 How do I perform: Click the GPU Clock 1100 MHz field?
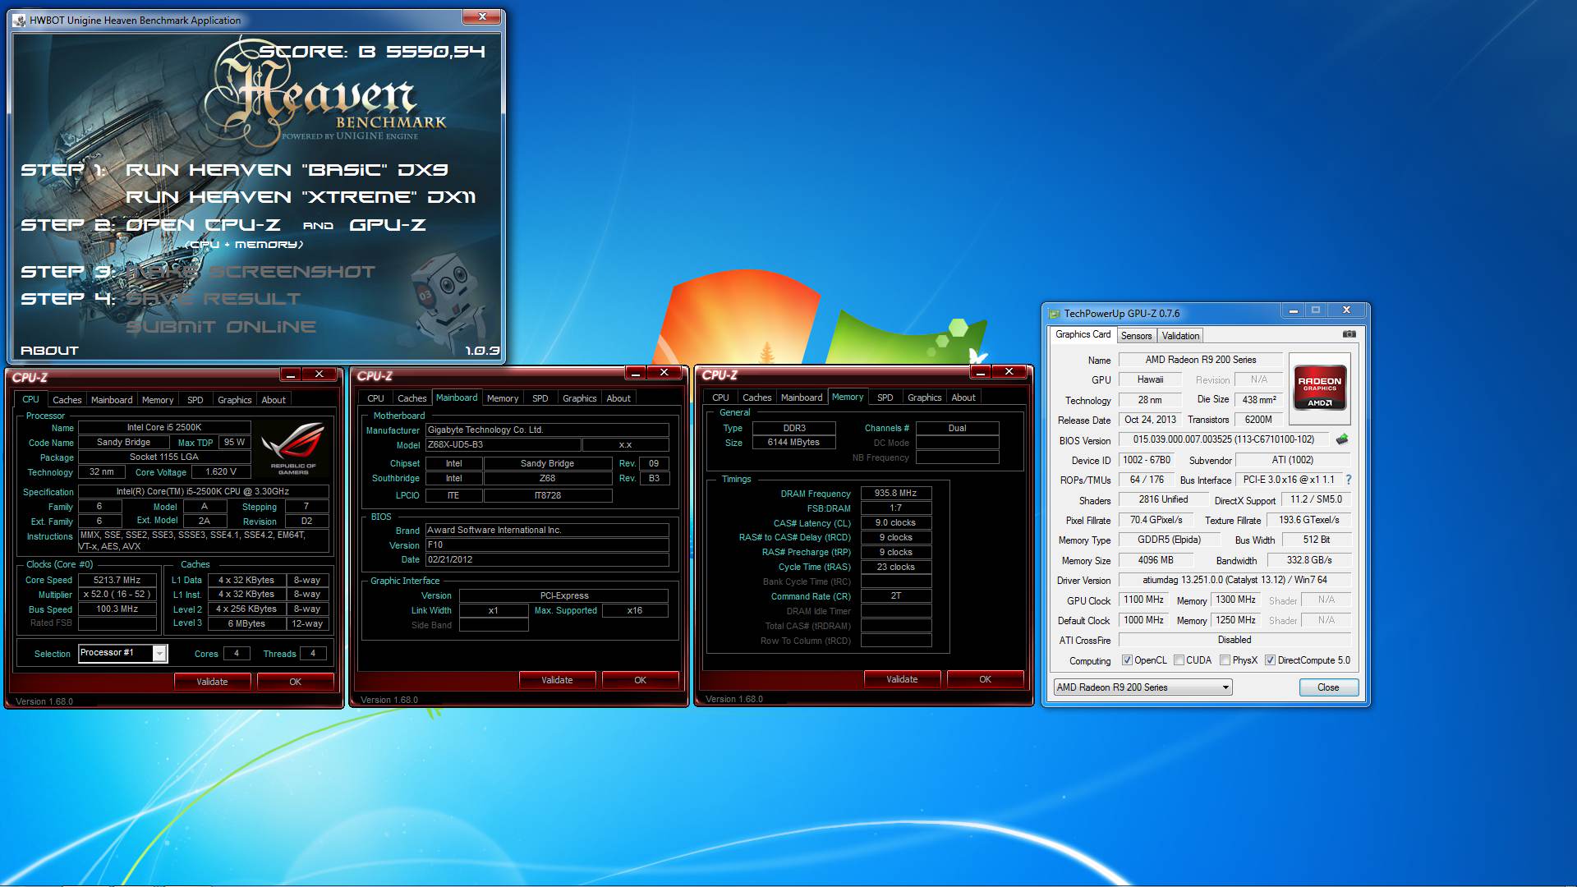pyautogui.click(x=1143, y=600)
